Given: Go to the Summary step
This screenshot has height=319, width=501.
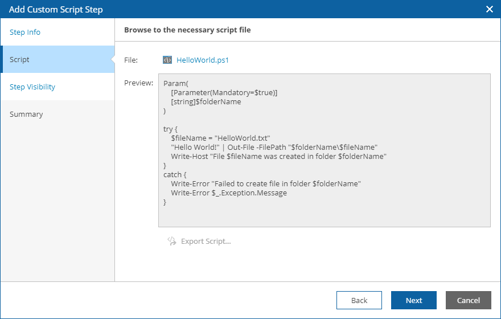Looking at the screenshot, I should (x=26, y=114).
